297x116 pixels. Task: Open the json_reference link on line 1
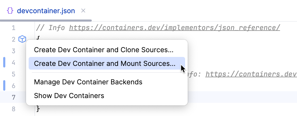coord(174,28)
